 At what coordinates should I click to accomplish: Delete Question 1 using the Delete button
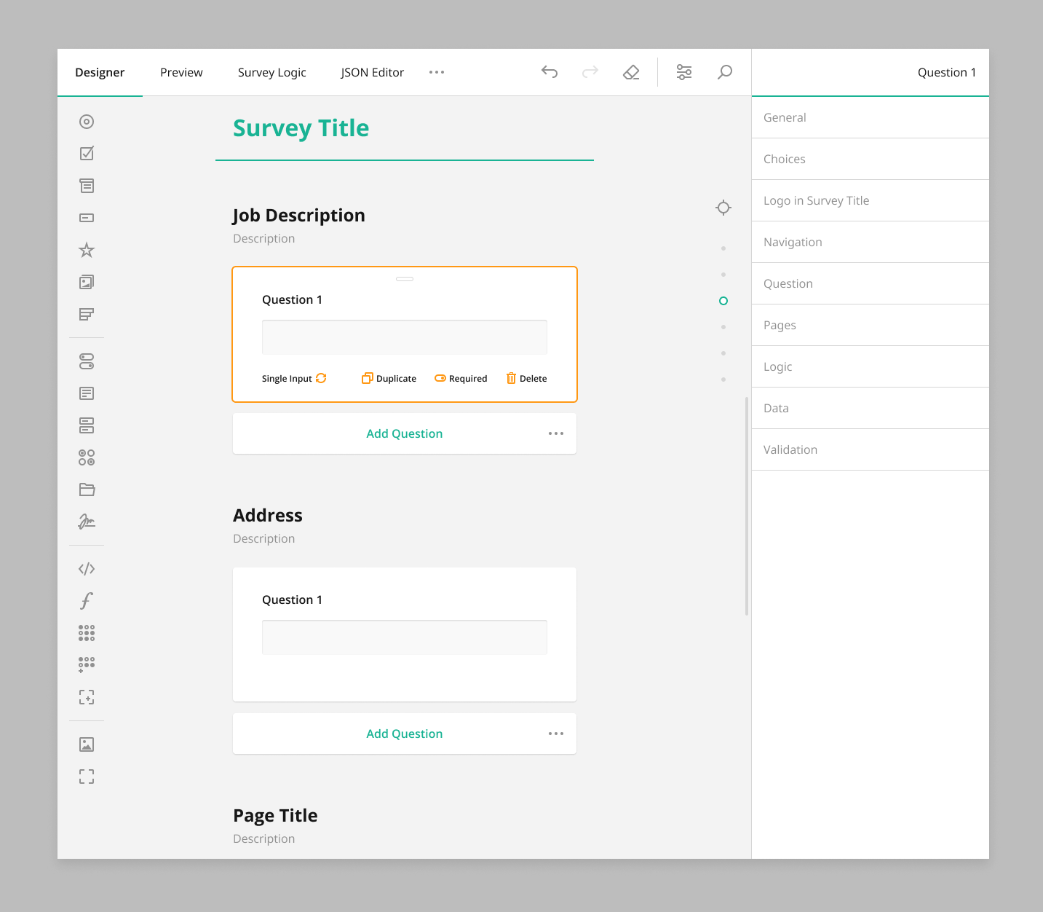click(x=526, y=378)
